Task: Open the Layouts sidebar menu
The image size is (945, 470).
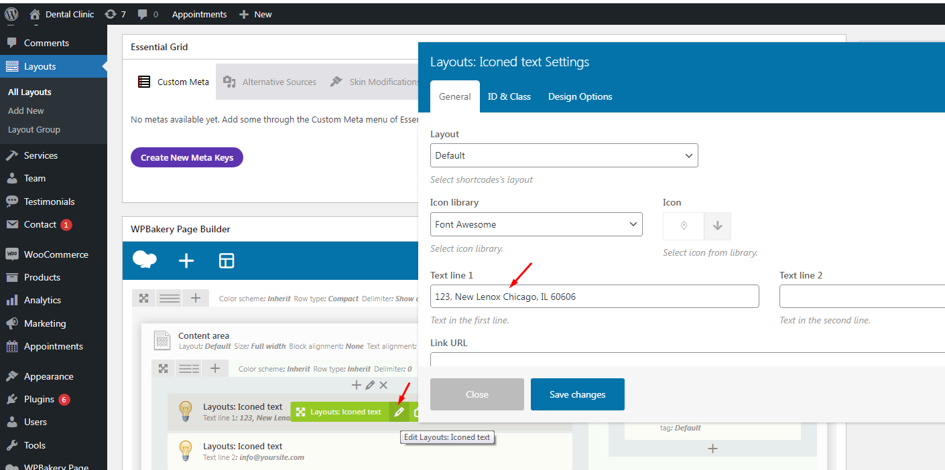Action: click(x=54, y=66)
